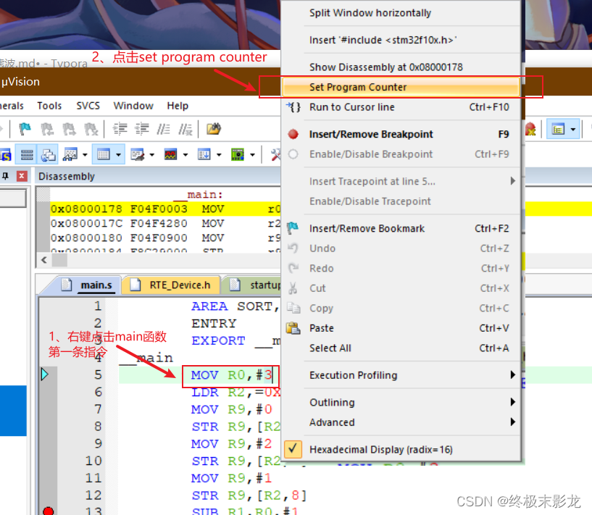Close the left panel with red X
The width and height of the screenshot is (592, 515).
click(22, 176)
